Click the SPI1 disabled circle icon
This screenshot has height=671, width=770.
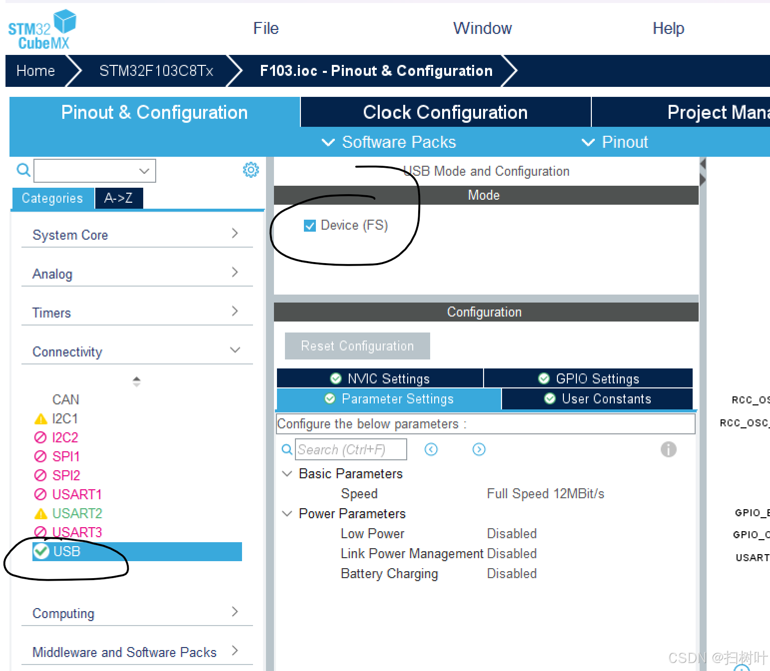40,457
